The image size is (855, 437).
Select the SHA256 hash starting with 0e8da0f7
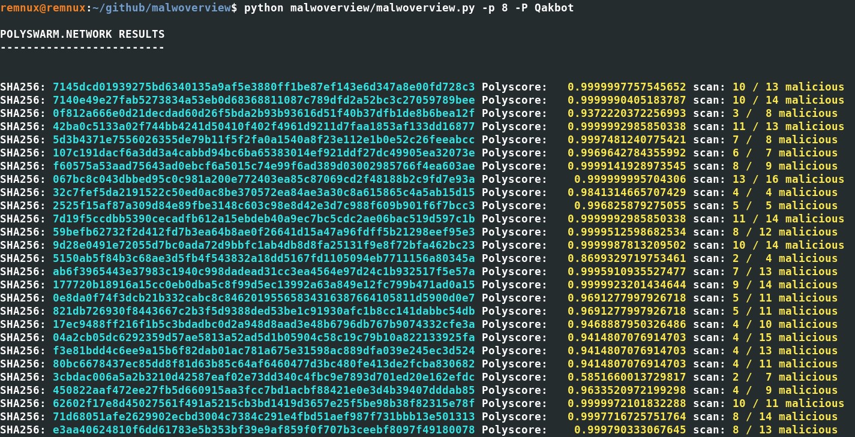pyautogui.click(x=263, y=298)
